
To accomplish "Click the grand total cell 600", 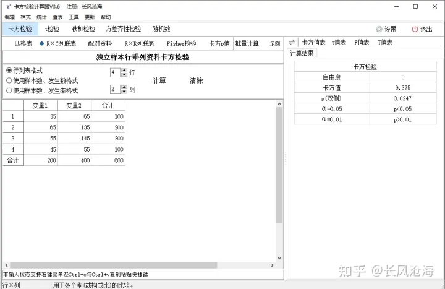I will [108, 160].
